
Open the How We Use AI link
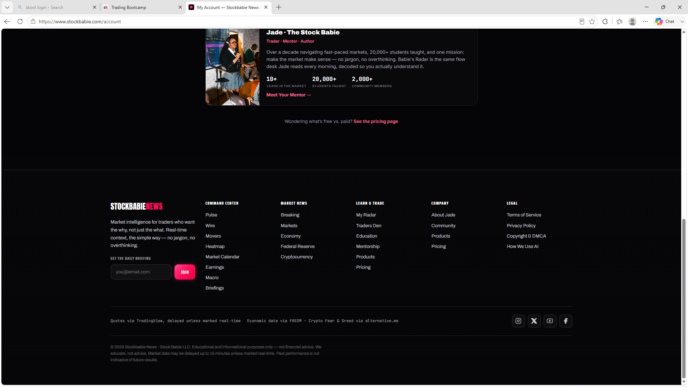coord(522,247)
